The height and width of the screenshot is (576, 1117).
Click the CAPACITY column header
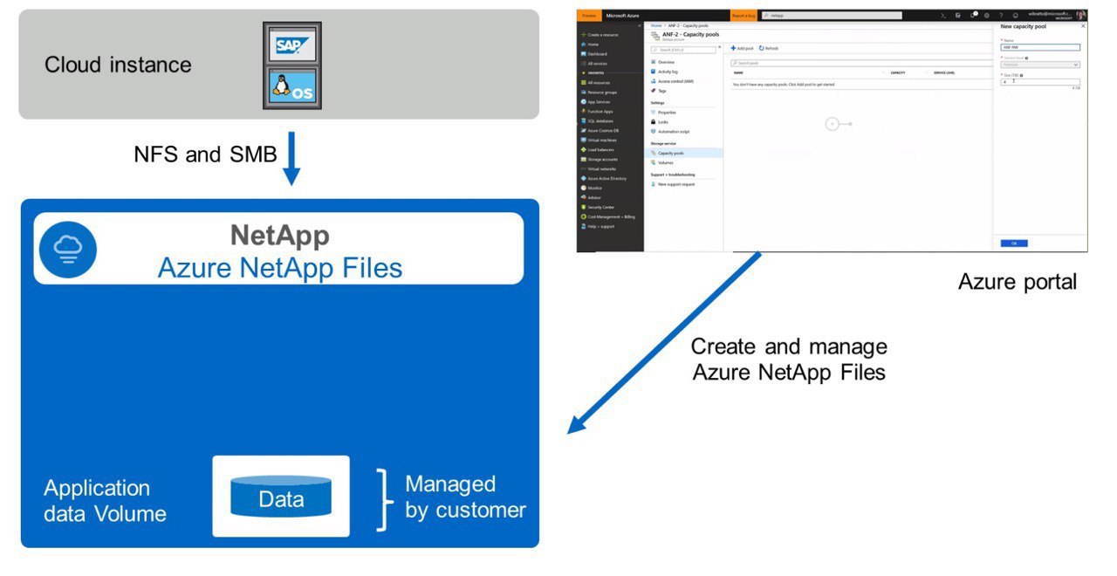pyautogui.click(x=898, y=72)
